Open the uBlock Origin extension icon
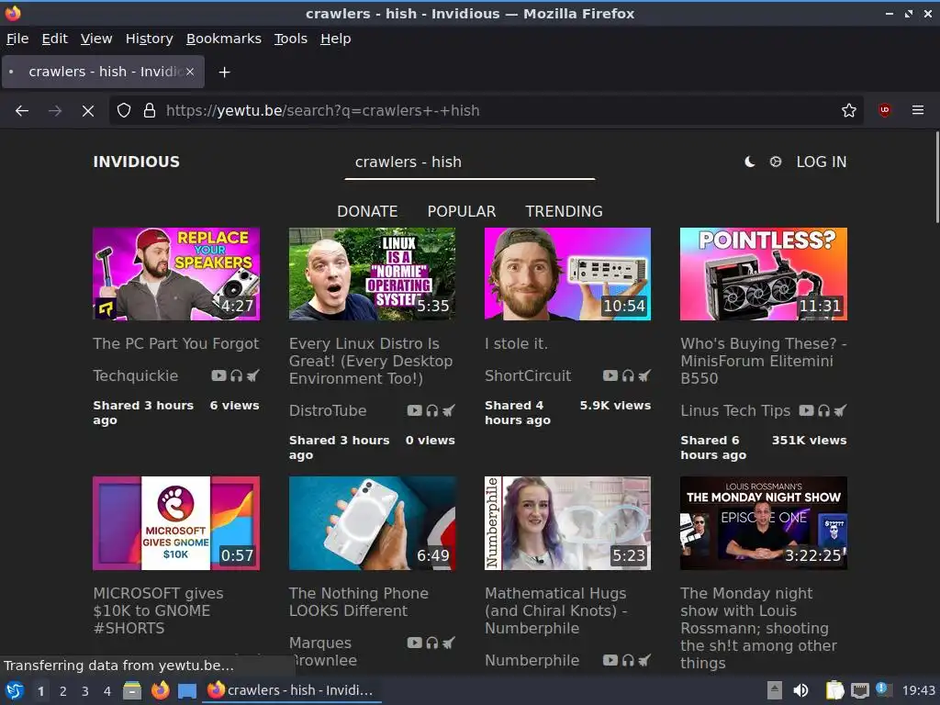 pyautogui.click(x=884, y=110)
